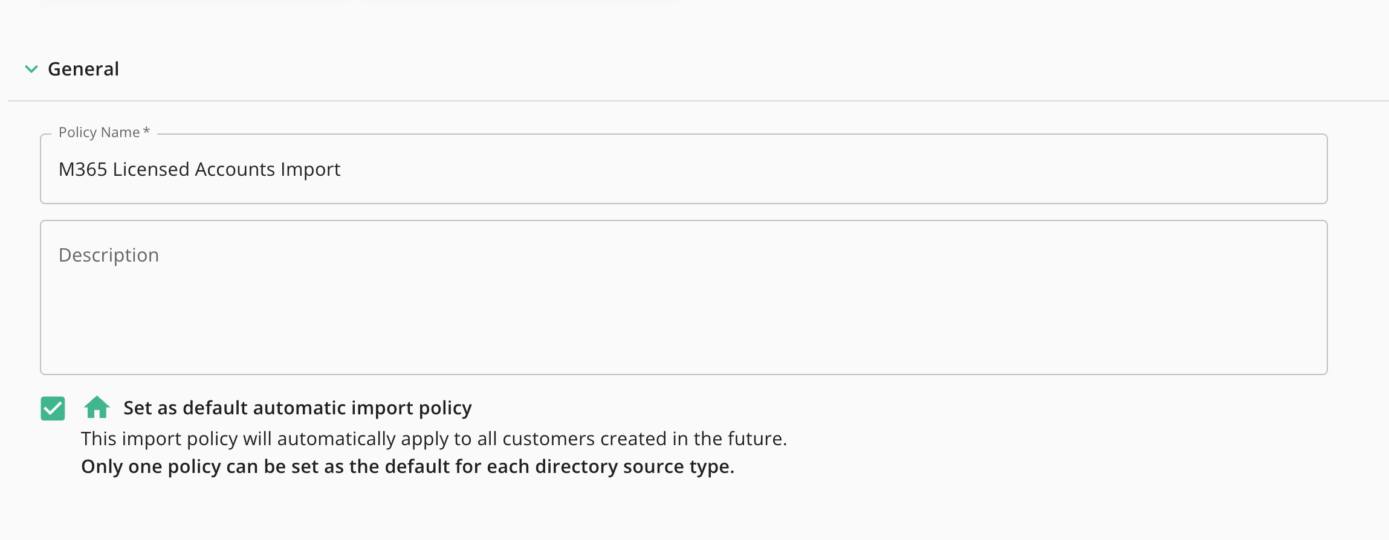Click the words 'customers created in the future'
This screenshot has height=540, width=1389.
pos(644,439)
